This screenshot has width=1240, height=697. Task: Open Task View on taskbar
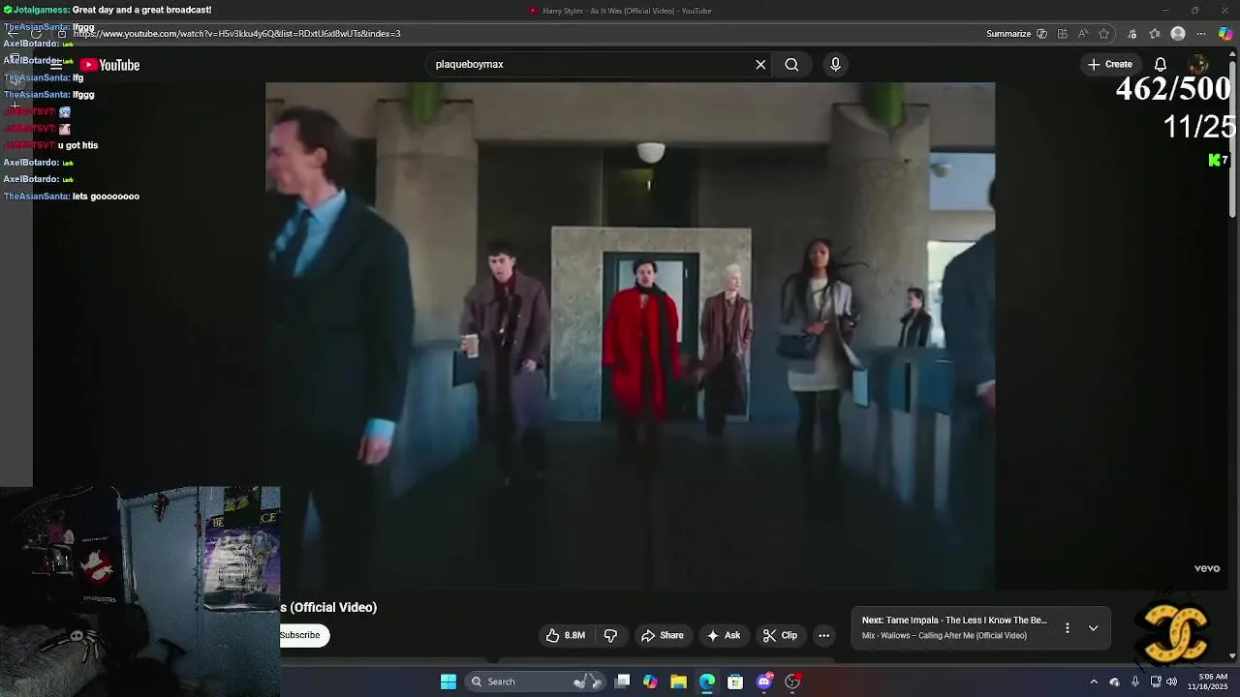coord(623,682)
